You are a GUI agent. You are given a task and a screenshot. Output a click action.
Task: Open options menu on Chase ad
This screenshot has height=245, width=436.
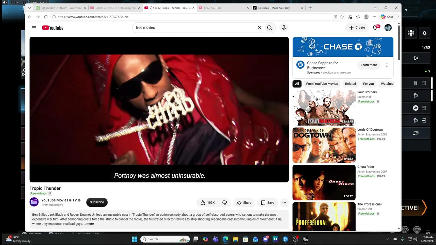coord(387,65)
